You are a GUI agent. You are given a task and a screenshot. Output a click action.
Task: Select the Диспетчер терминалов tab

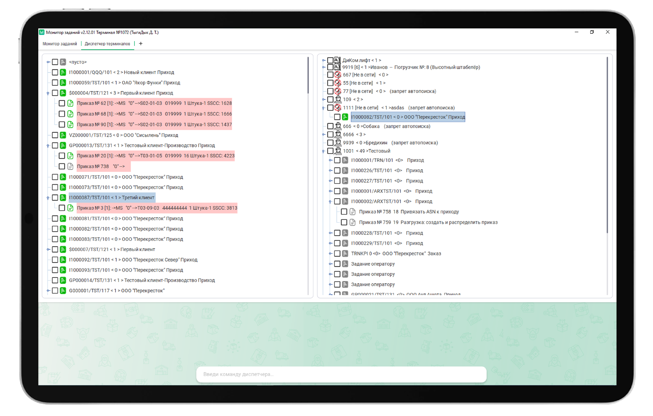(107, 44)
